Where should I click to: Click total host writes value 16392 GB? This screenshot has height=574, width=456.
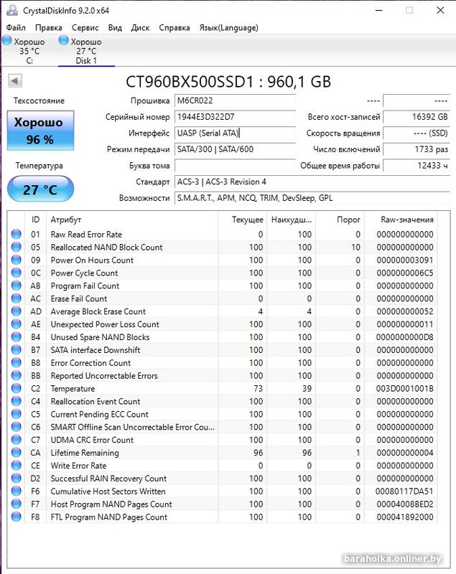coord(416,117)
